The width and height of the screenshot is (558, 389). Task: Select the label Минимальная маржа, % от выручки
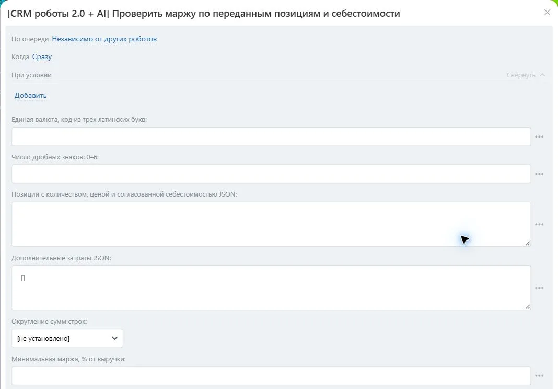click(68, 359)
